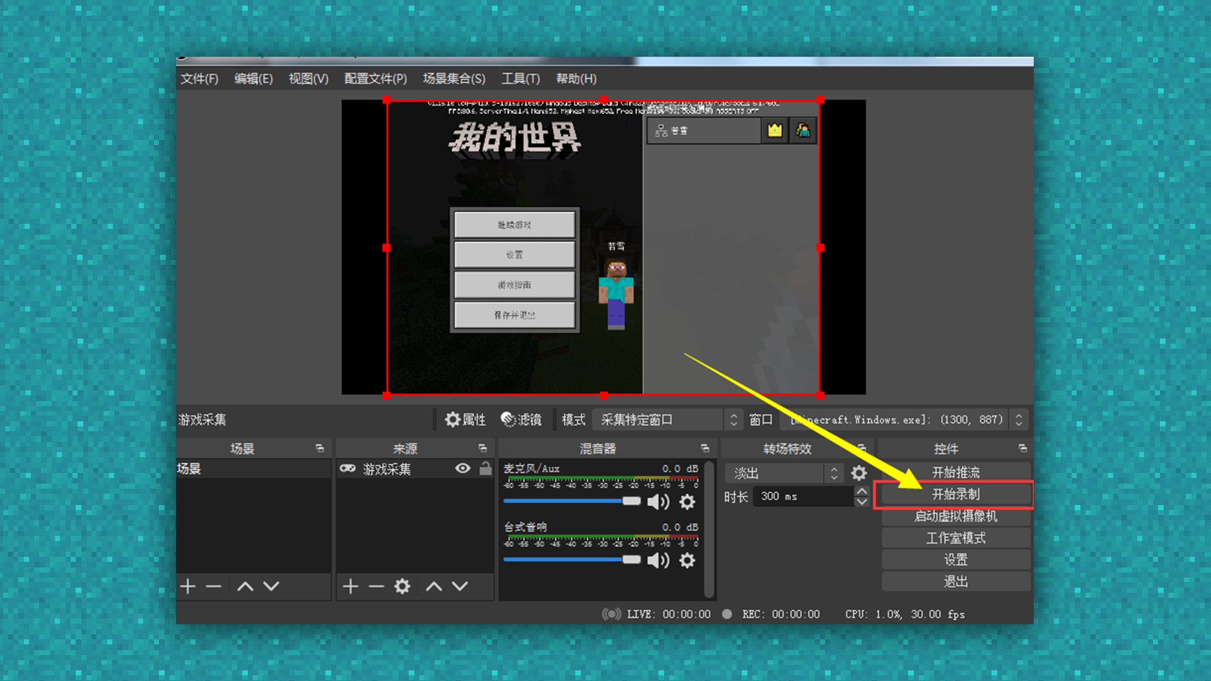Screen dimensions: 1211x681
Task: Open the 场景集合(S) menu
Action: point(454,79)
